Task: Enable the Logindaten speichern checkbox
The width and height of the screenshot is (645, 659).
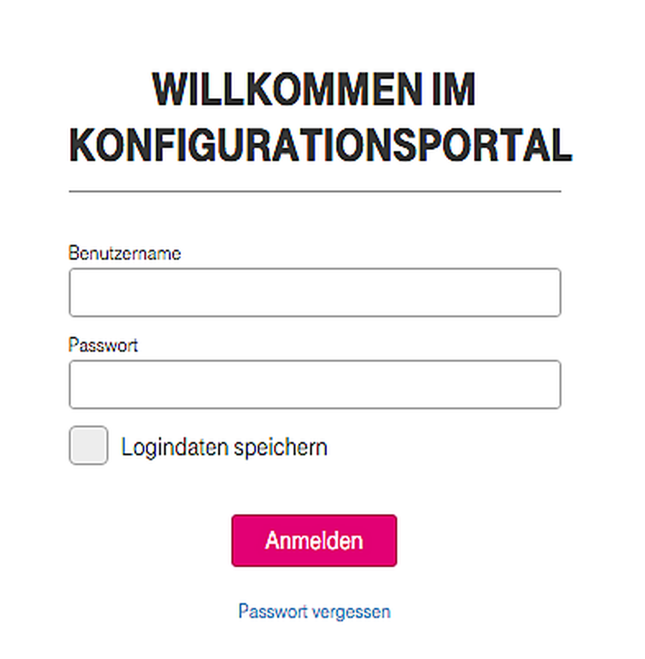Action: (88, 445)
